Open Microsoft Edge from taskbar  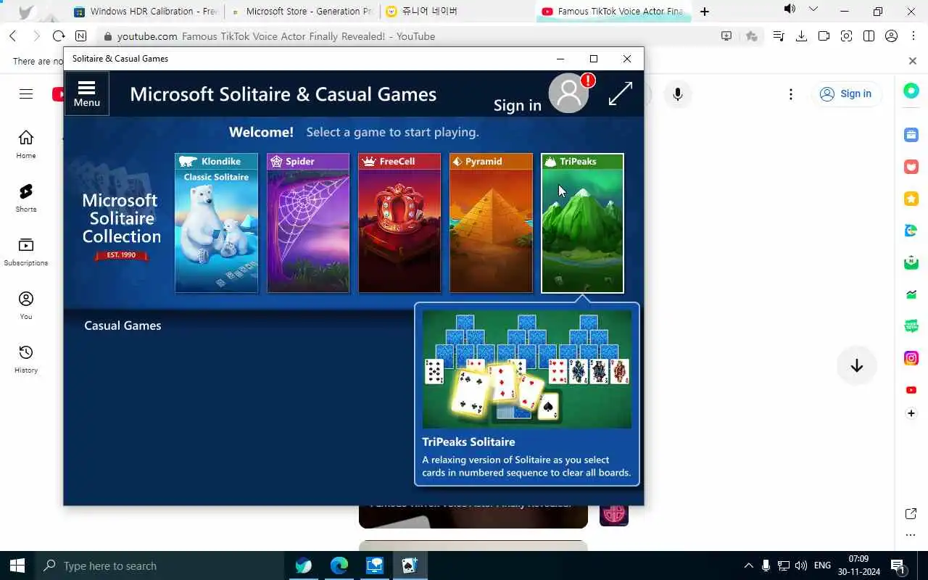339,565
